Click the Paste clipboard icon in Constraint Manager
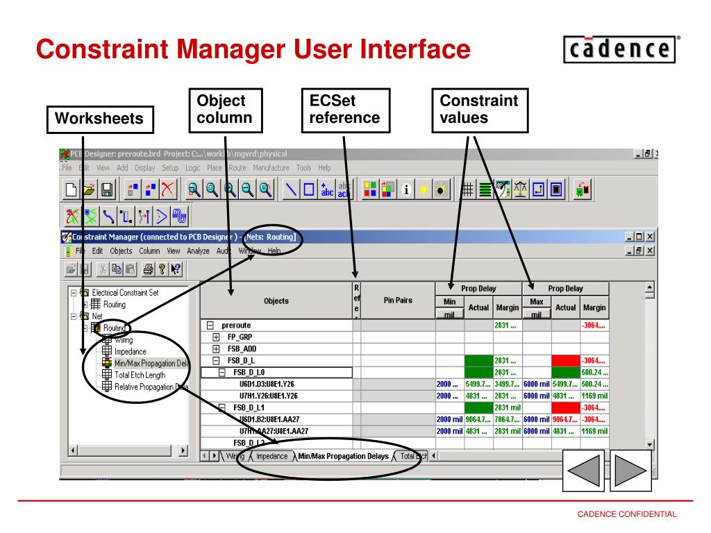Screen dimensions: 711x533 pyautogui.click(x=131, y=269)
